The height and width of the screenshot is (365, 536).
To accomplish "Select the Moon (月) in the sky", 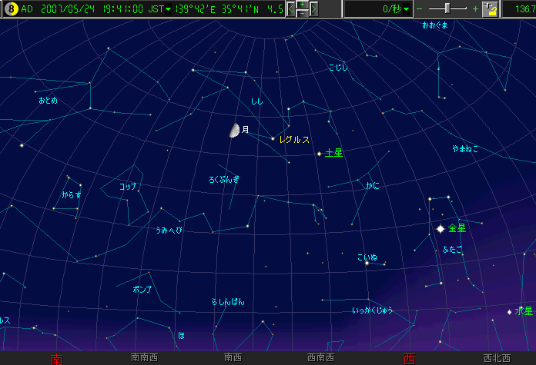I will point(234,131).
